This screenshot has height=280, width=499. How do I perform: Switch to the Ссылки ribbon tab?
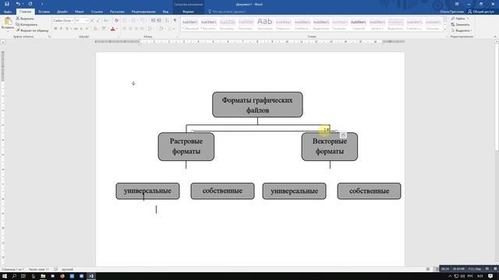coord(97,12)
